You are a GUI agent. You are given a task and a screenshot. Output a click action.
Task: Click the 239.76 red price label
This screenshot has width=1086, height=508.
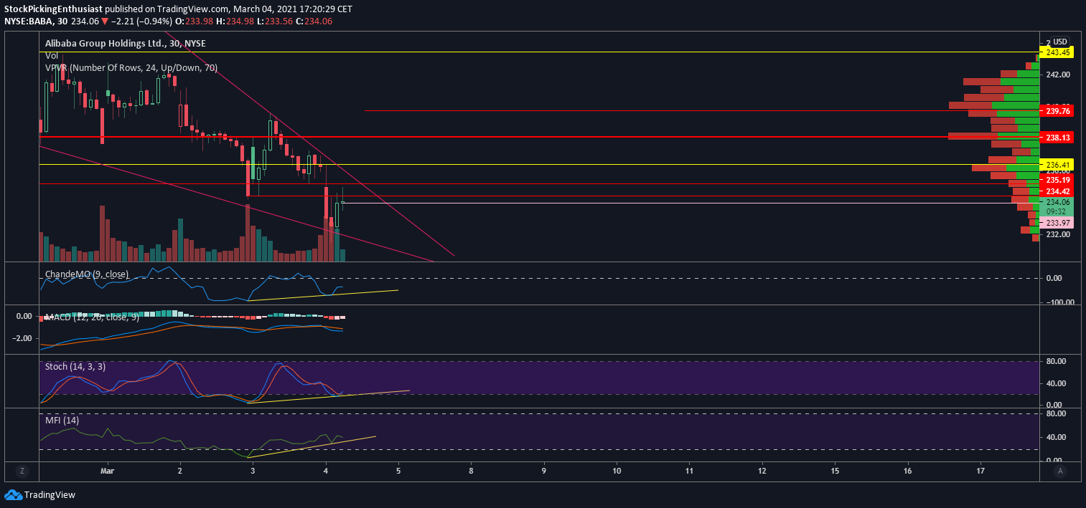pyautogui.click(x=1058, y=111)
